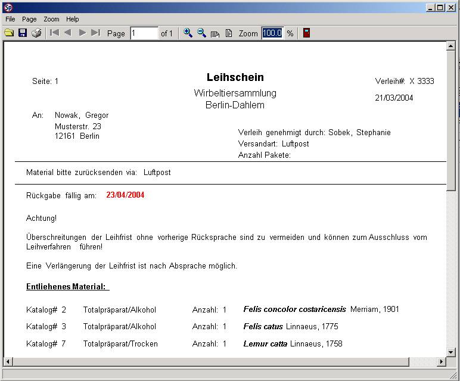Click species name Lemur catta

tap(265, 343)
